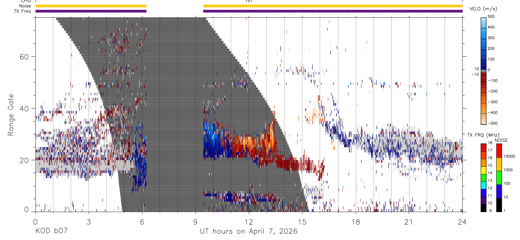520x240 pixels.
Task: Click the 6 tick on the UT hours axis
Action: [142, 221]
